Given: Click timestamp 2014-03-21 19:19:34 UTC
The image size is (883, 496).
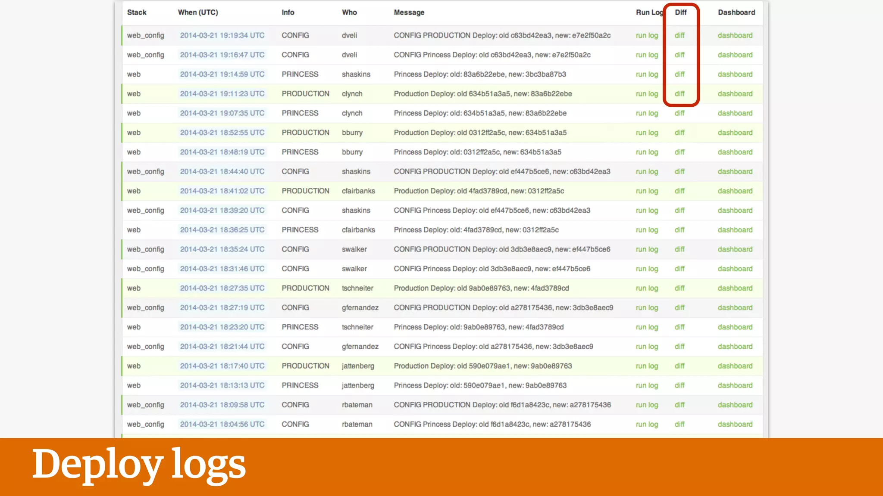Looking at the screenshot, I should 222,35.
